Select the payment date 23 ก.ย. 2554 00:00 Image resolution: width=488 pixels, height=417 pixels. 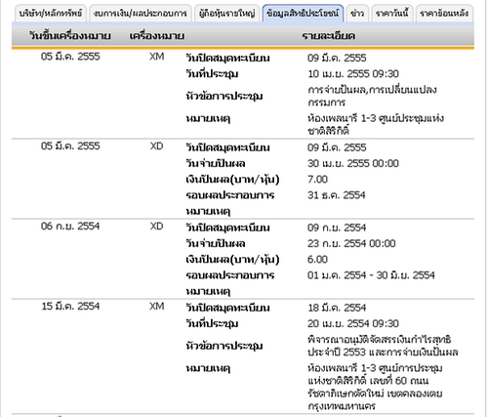351,243
